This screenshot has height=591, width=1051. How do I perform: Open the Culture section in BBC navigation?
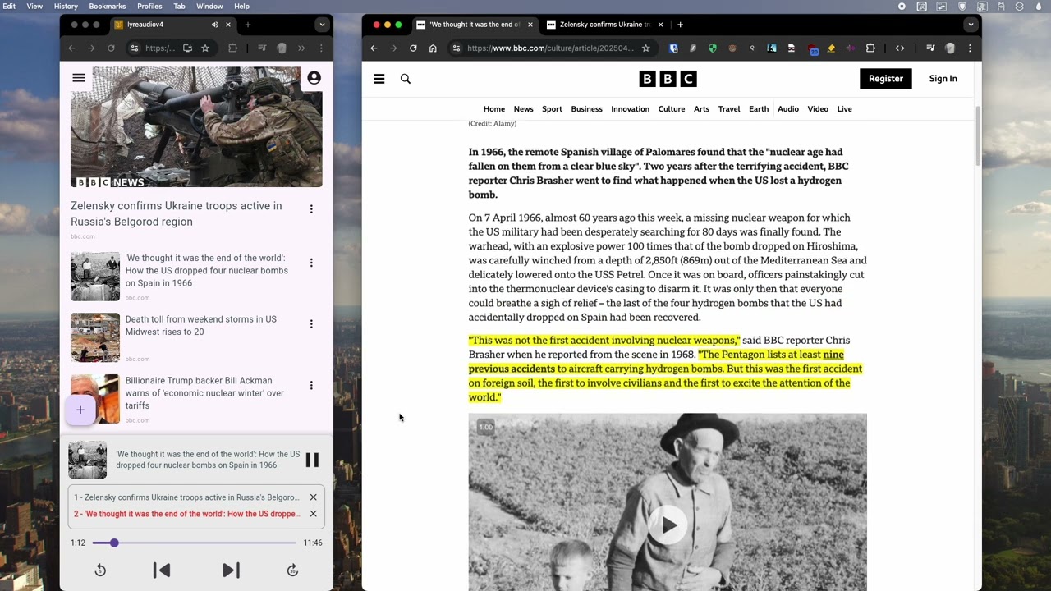tap(672, 109)
